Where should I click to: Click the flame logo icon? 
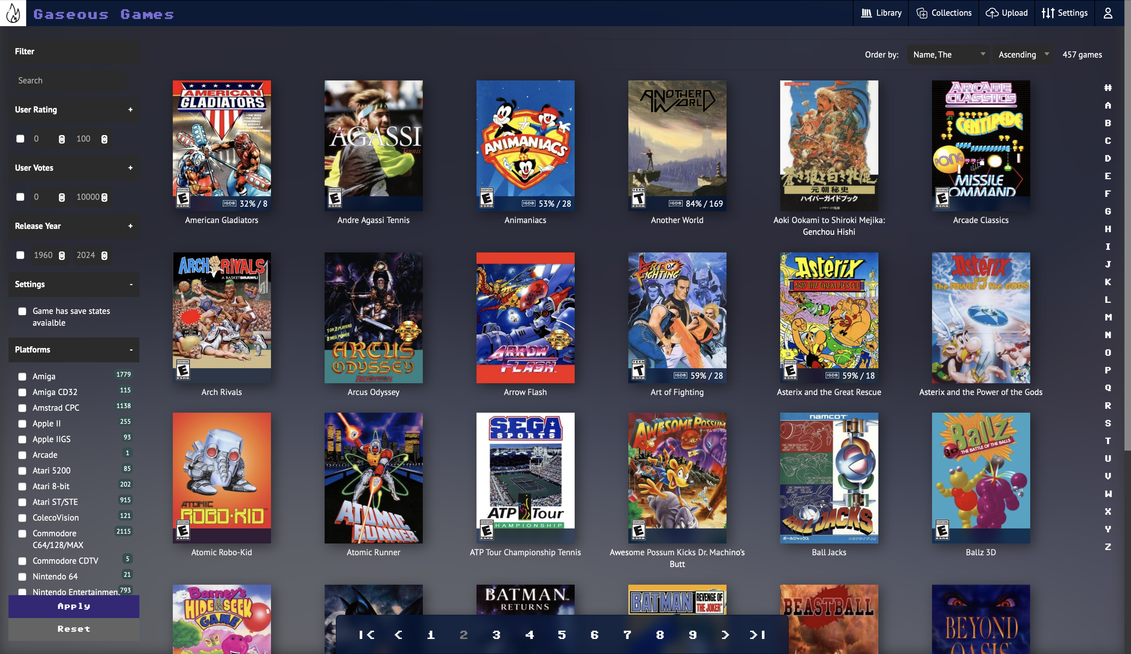[13, 13]
